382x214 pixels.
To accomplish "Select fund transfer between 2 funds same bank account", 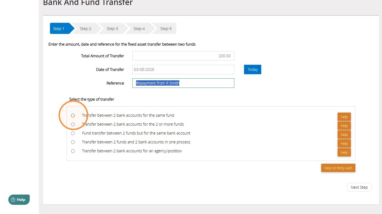I will (73, 133).
